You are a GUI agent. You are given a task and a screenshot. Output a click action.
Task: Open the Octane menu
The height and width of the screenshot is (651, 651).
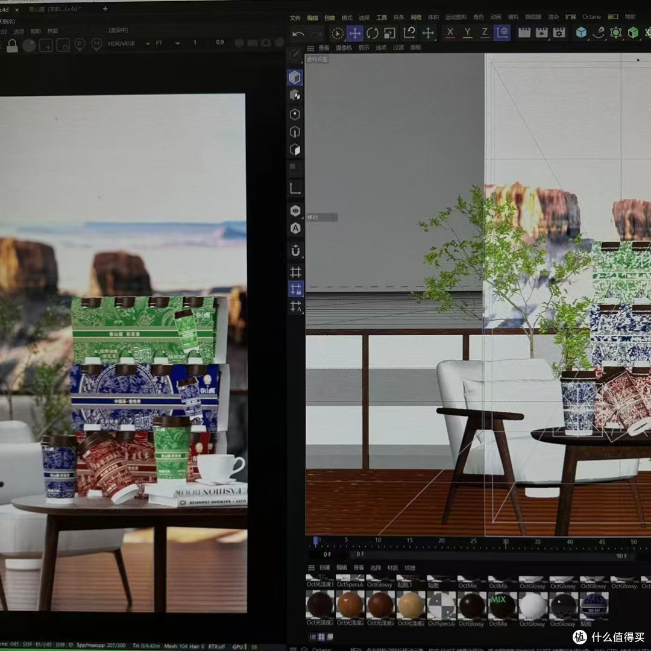pos(592,17)
